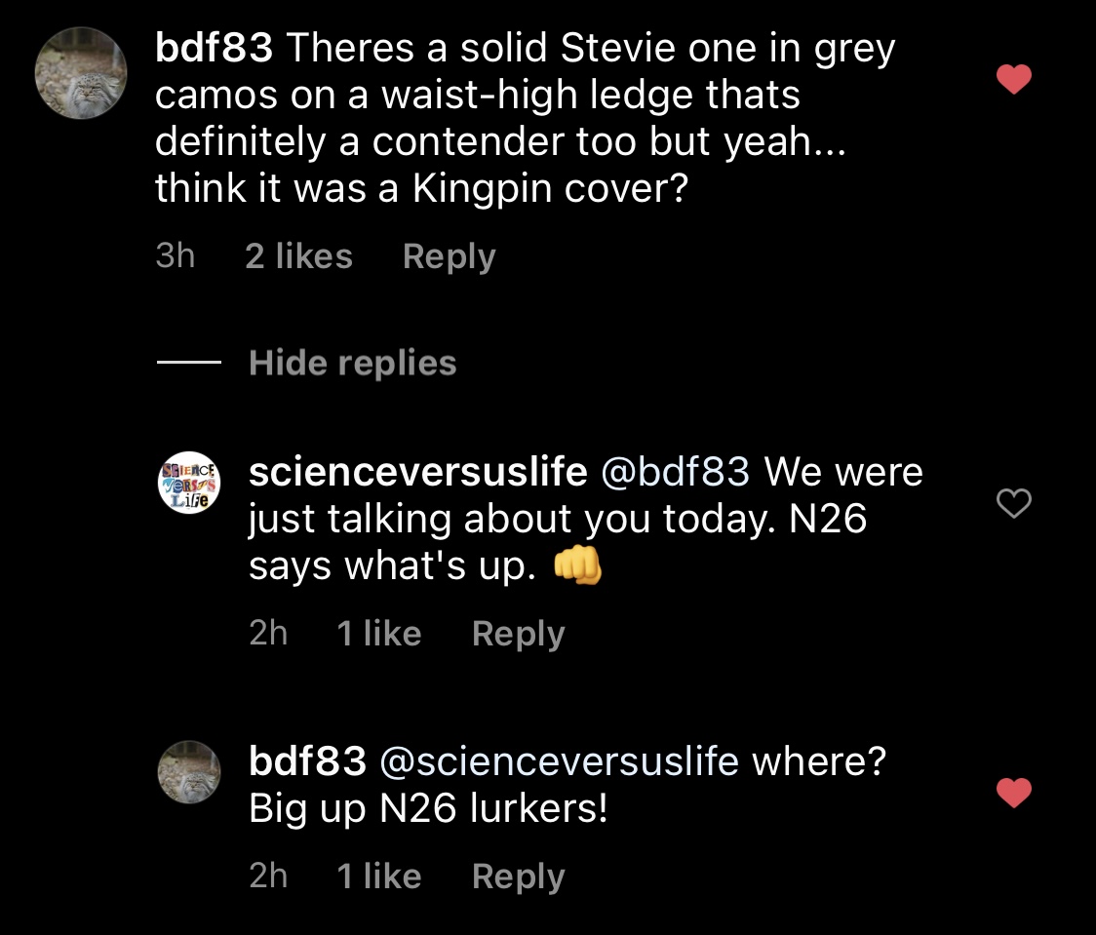View 1 like on scienceversuslife's reply
The height and width of the screenshot is (935, 1096).
coord(378,634)
